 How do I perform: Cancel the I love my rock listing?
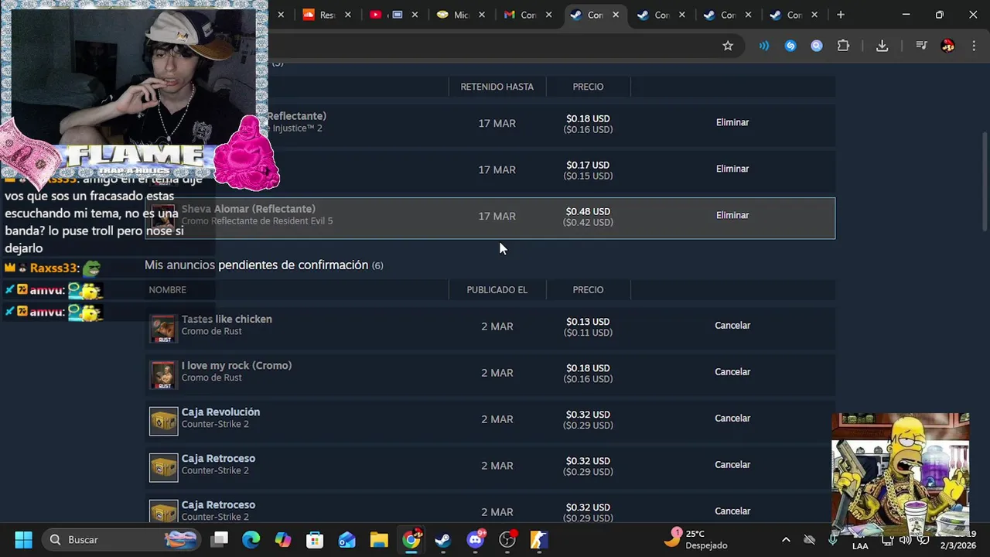click(732, 372)
